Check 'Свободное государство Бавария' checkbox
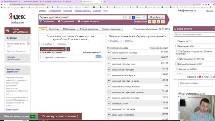Viewport: 215px width, 121px height. [x=177, y=51]
